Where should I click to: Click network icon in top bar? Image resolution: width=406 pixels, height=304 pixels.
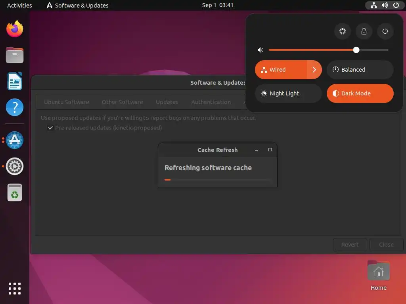coord(373,5)
